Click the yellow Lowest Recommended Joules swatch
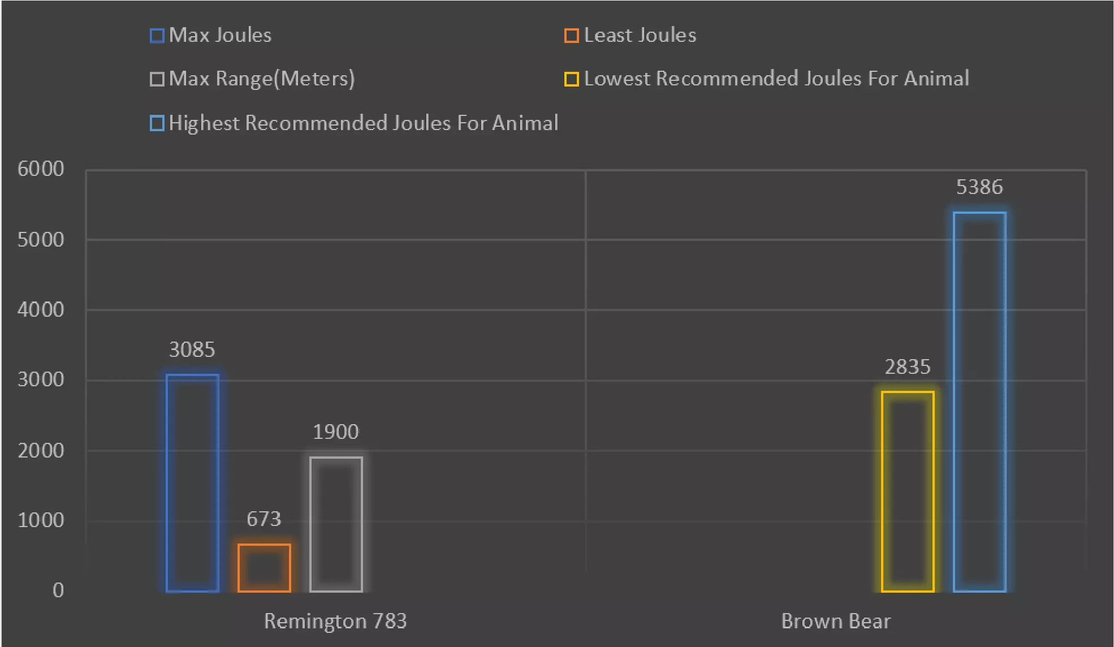This screenshot has height=647, width=1114. 571,79
